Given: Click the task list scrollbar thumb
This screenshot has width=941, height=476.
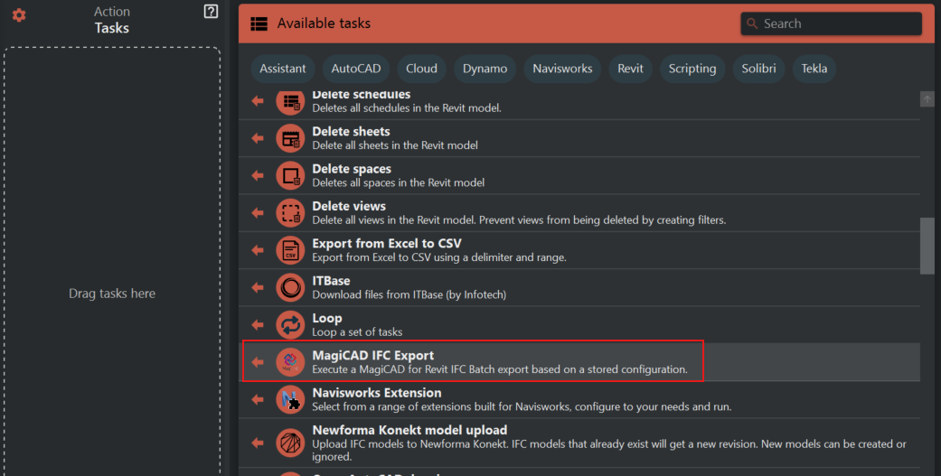Looking at the screenshot, I should tap(927, 246).
